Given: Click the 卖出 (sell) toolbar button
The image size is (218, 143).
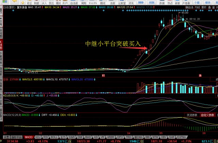Looking at the screenshot, I should [x=51, y=3].
